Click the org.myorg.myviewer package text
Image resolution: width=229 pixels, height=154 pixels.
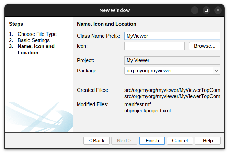pyautogui.click(x=149, y=71)
